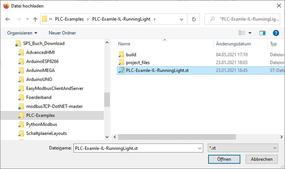
Task: Click the navigation tree scrollbar thumb
Action: (107, 100)
